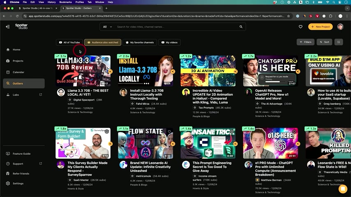
Task: Expand the All search scope dropdown
Action: pyautogui.click(x=107, y=27)
